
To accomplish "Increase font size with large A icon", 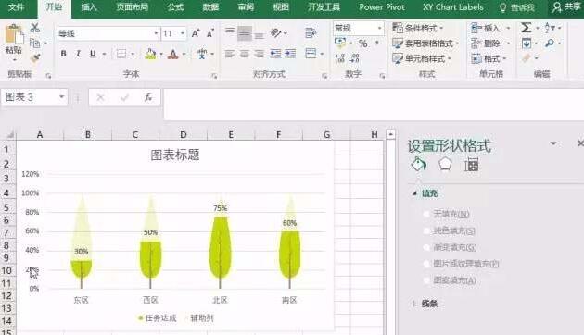I will point(196,33).
